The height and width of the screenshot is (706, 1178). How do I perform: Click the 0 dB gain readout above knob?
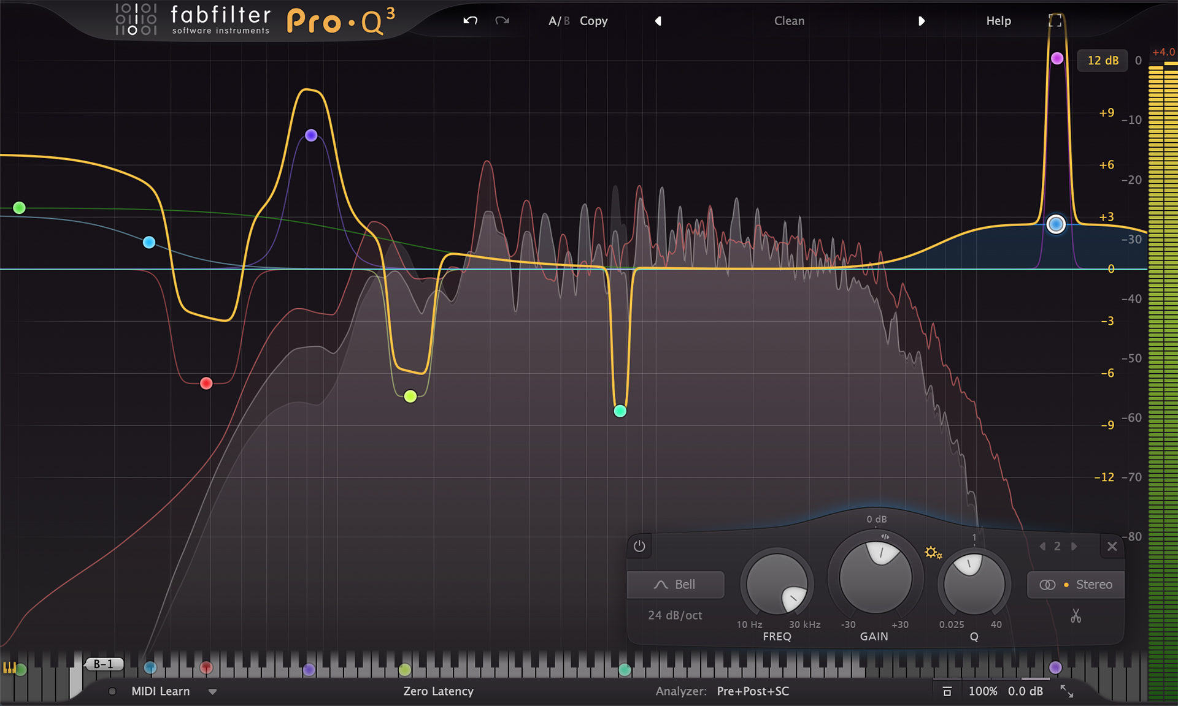coord(876,519)
